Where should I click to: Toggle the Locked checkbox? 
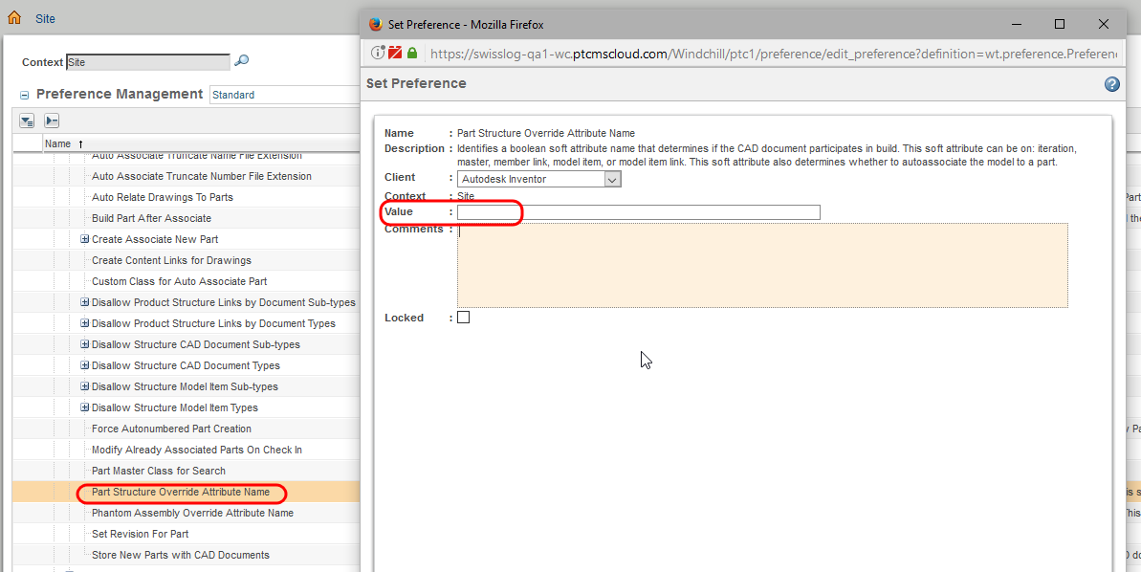(x=463, y=318)
